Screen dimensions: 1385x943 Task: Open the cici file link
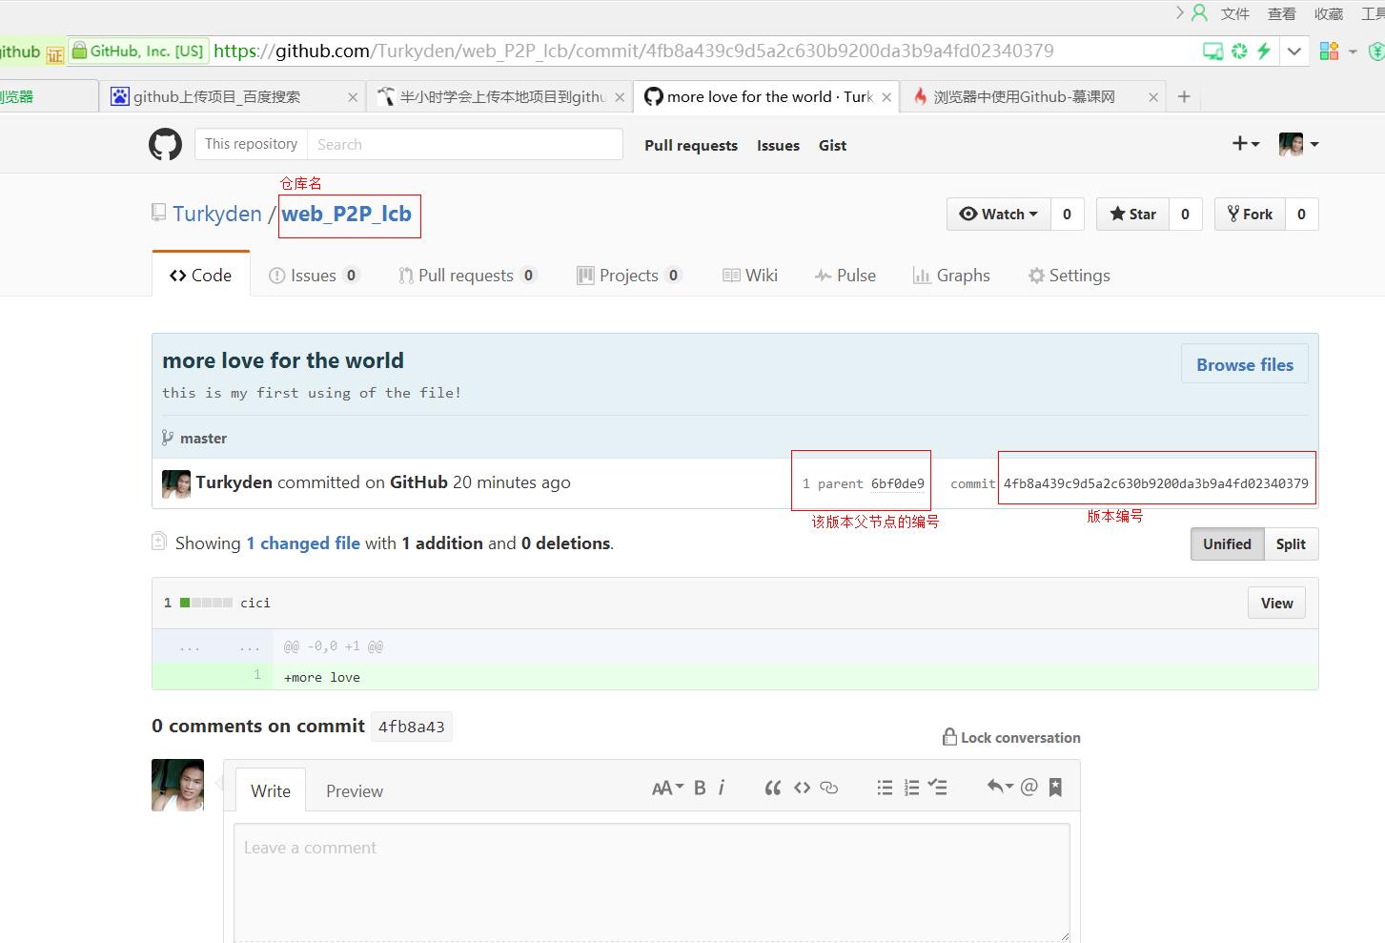coord(255,603)
